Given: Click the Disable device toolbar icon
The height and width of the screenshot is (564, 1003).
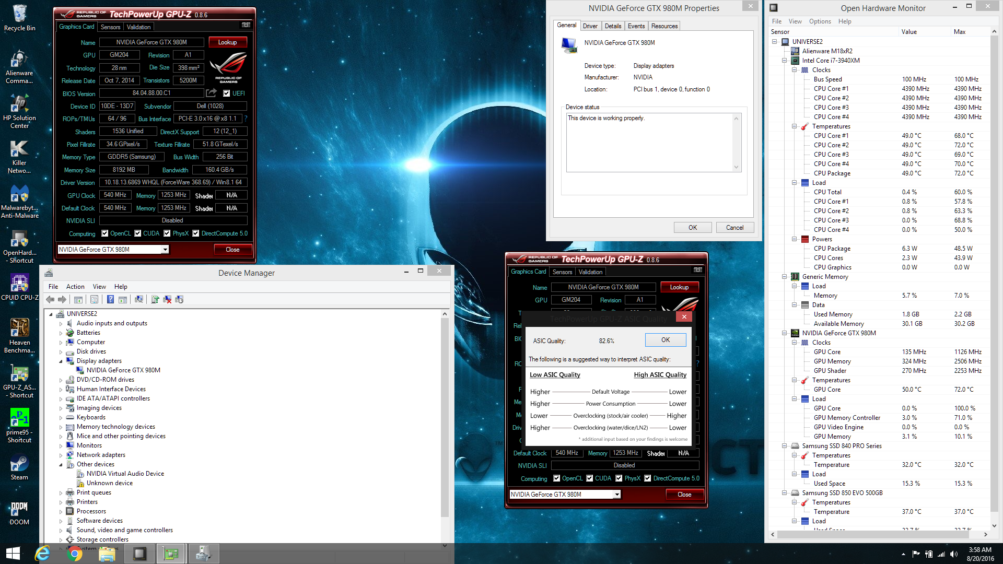Looking at the screenshot, I should (x=179, y=299).
